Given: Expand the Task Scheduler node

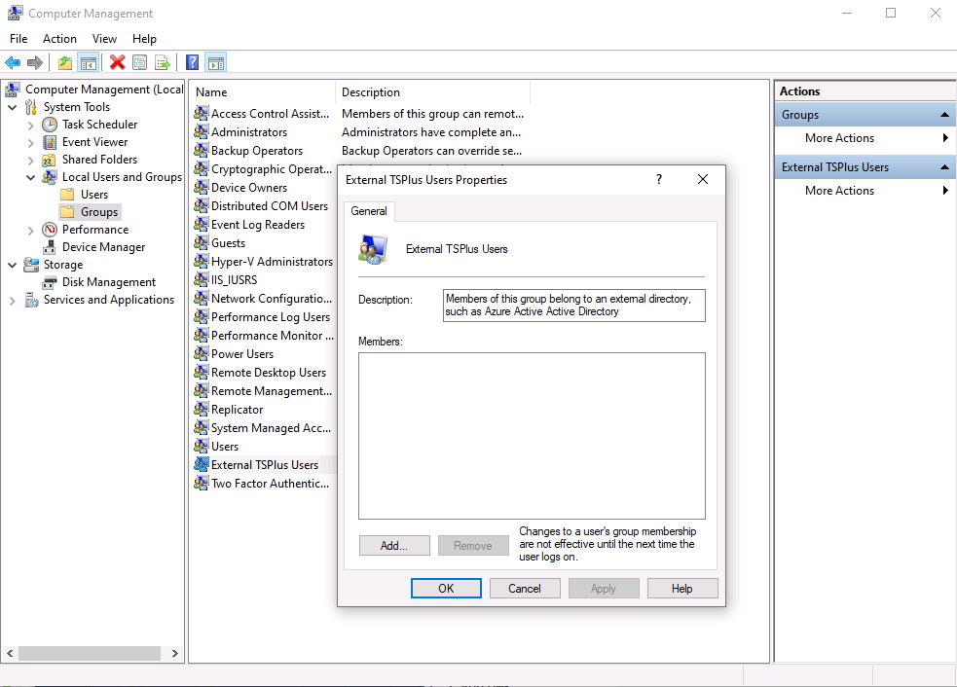Looking at the screenshot, I should (x=31, y=125).
